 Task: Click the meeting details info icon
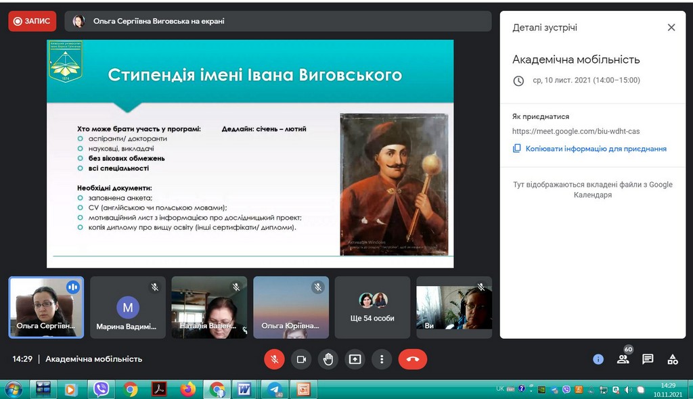coord(598,359)
